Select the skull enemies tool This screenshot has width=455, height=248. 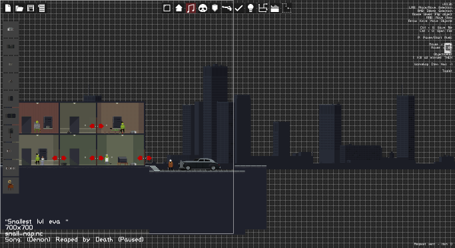point(203,8)
